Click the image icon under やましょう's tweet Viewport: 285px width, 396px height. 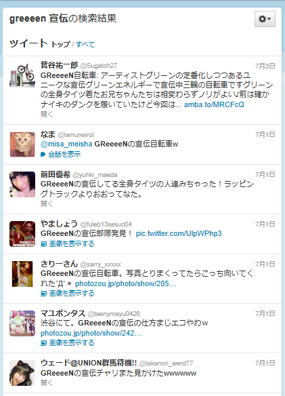43,244
